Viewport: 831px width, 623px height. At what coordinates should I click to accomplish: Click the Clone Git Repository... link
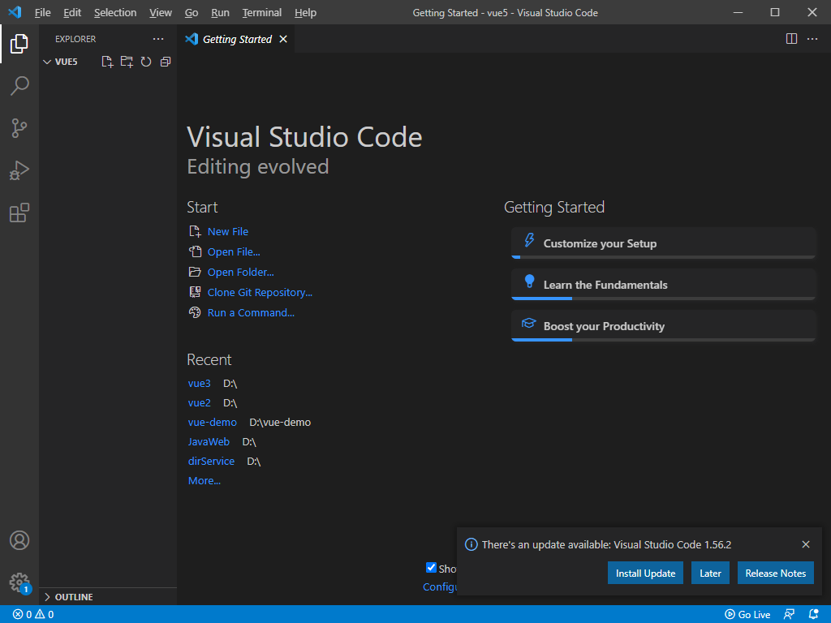[x=260, y=292]
